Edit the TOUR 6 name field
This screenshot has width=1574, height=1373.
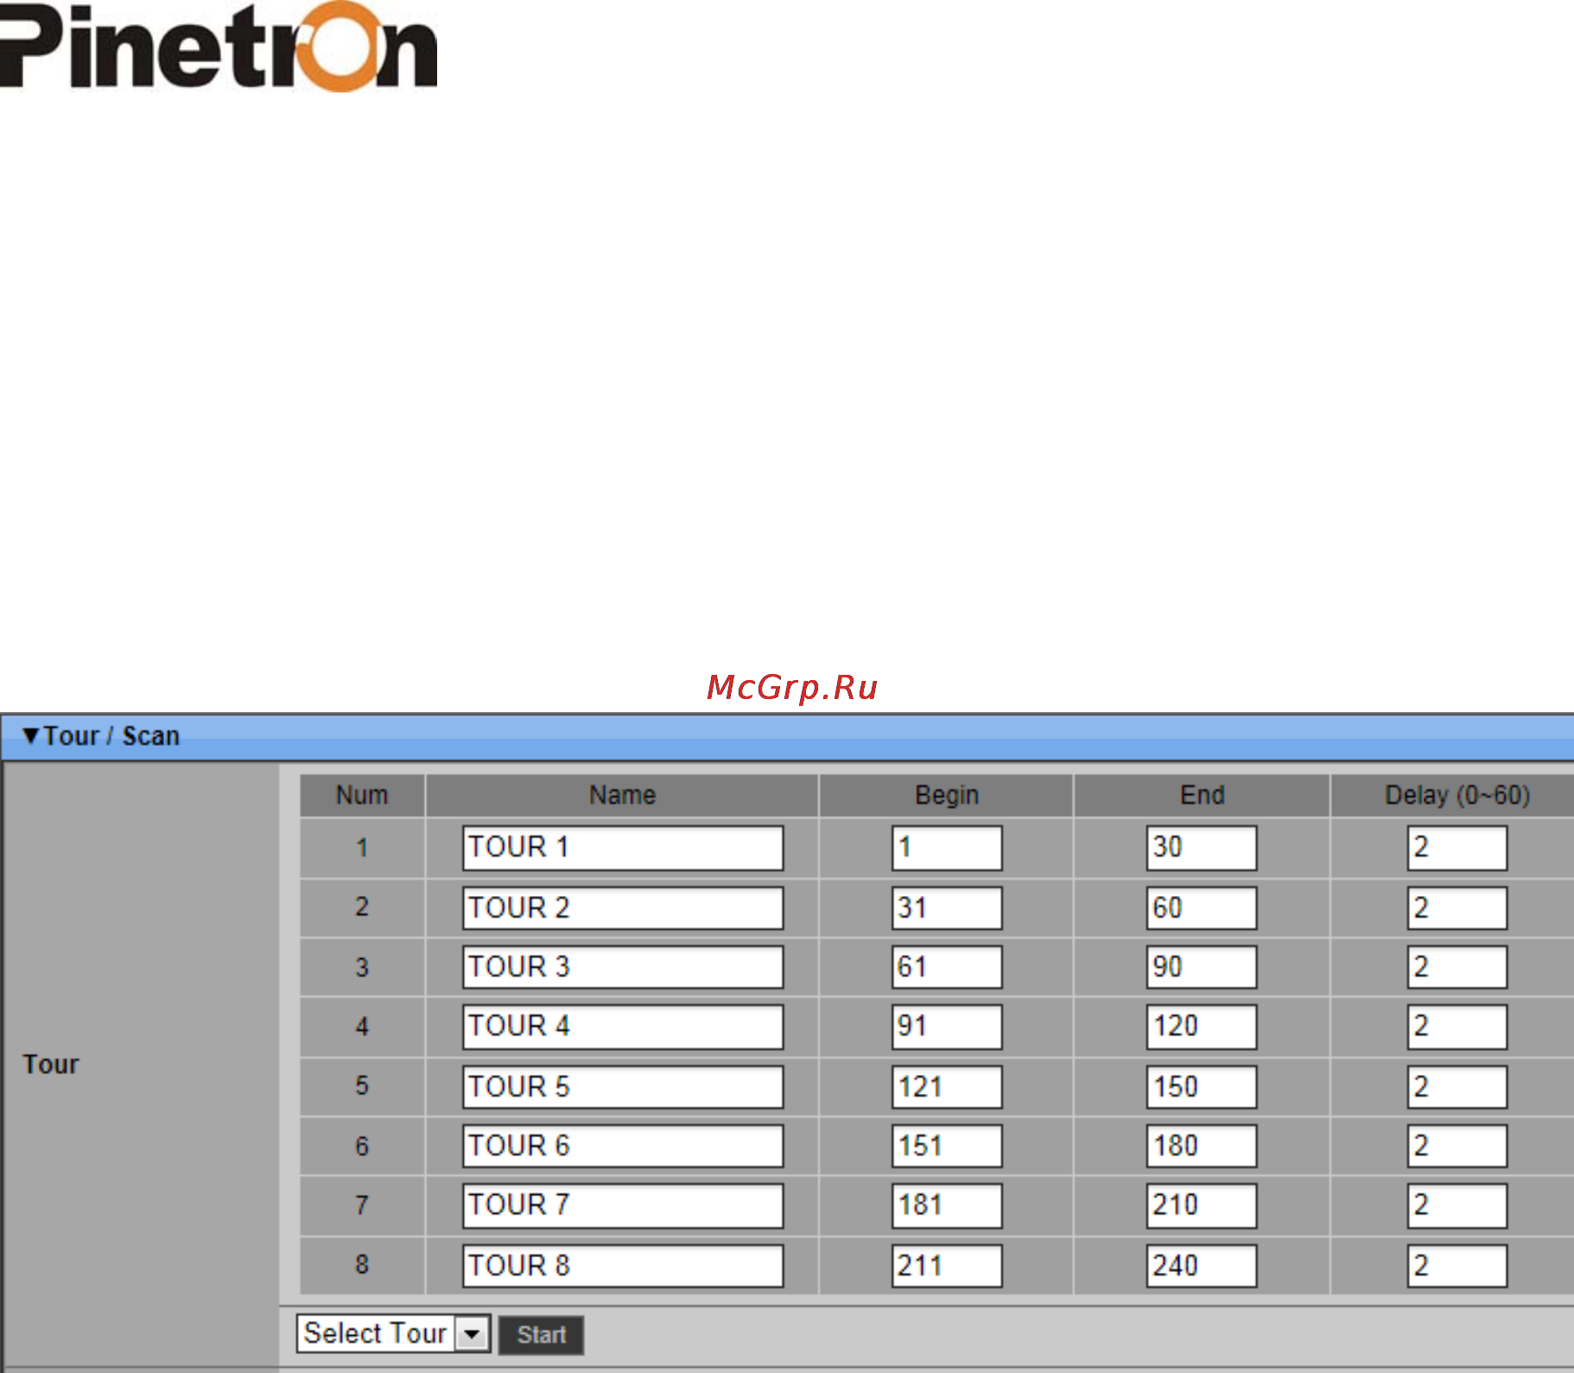[x=623, y=1146]
